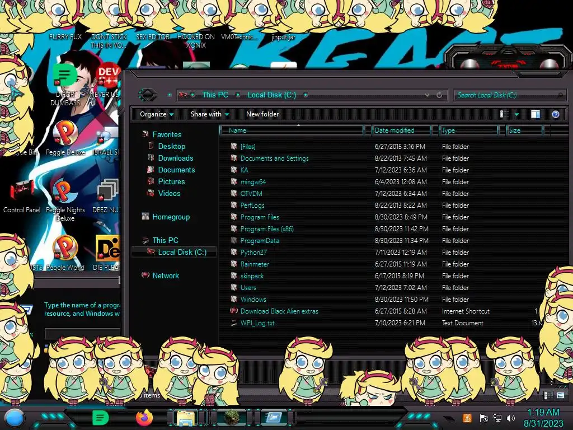The height and width of the screenshot is (430, 573).
Task: Open jinput.jar desktop file
Action: [284, 37]
